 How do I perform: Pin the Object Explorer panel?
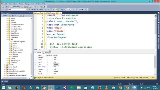click(x=30, y=13)
